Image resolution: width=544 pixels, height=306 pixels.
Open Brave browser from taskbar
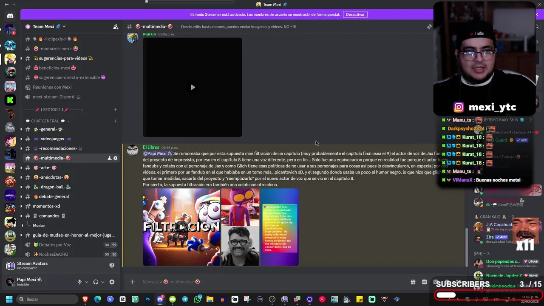85,299
